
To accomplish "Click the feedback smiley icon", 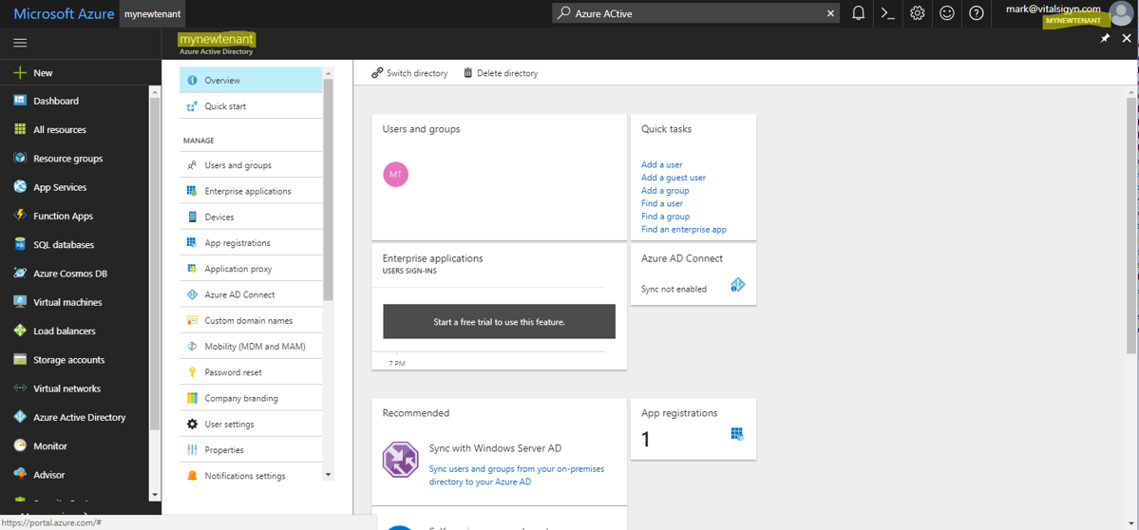I will point(946,13).
